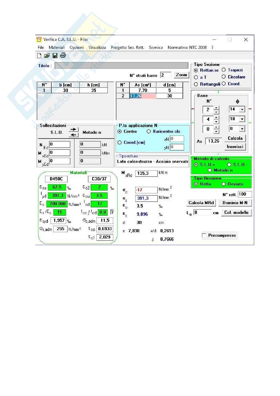Click the question mark next to fcc/fcd
This screenshot has width=280, height=396.
pyautogui.click(x=112, y=212)
